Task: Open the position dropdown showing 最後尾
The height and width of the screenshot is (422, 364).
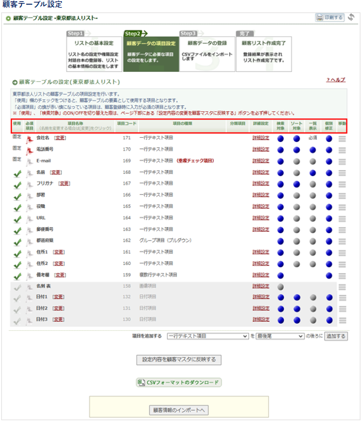Action: pyautogui.click(x=280, y=336)
